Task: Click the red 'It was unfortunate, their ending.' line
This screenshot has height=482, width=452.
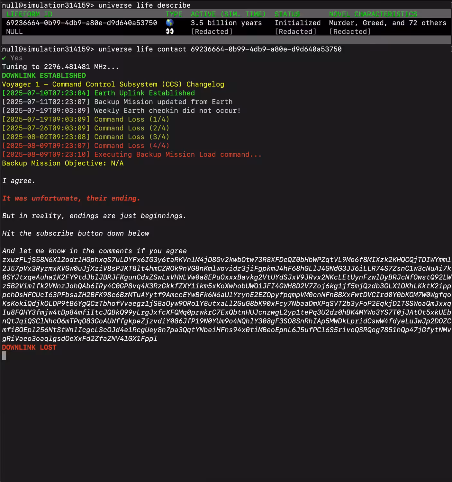Action: coord(71,198)
